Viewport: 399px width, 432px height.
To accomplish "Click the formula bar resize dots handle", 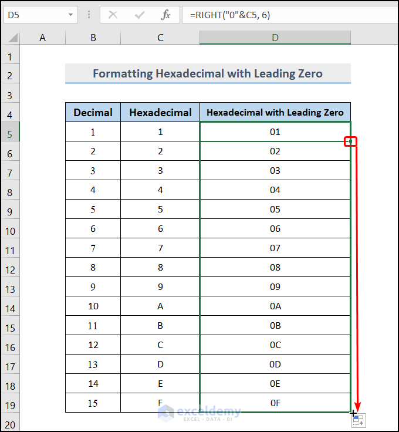I will pyautogui.click(x=89, y=15).
